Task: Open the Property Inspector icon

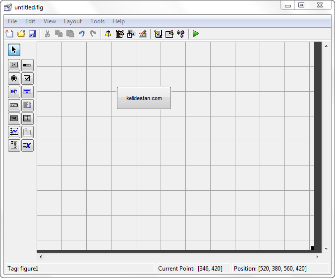Action: [169, 34]
